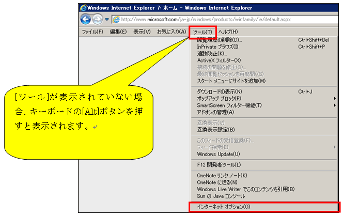Click the Forward navigation arrow button
Screen dimensions: 343x216
click(x=97, y=19)
